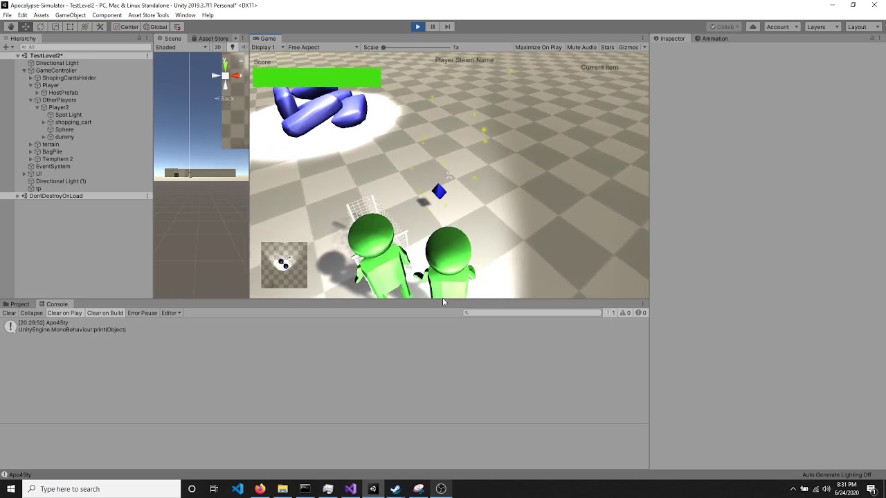The height and width of the screenshot is (498, 886).
Task: Expand the DontDestroyOnLoad scene
Action: coord(18,196)
